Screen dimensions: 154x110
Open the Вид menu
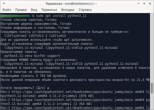point(34,10)
